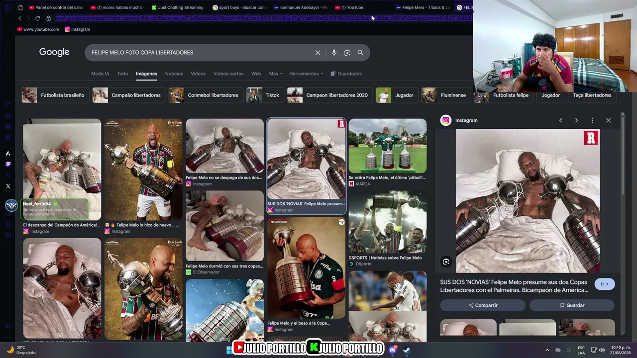637x358 pixels.
Task: Switch to Noticias results tab
Action: click(174, 74)
